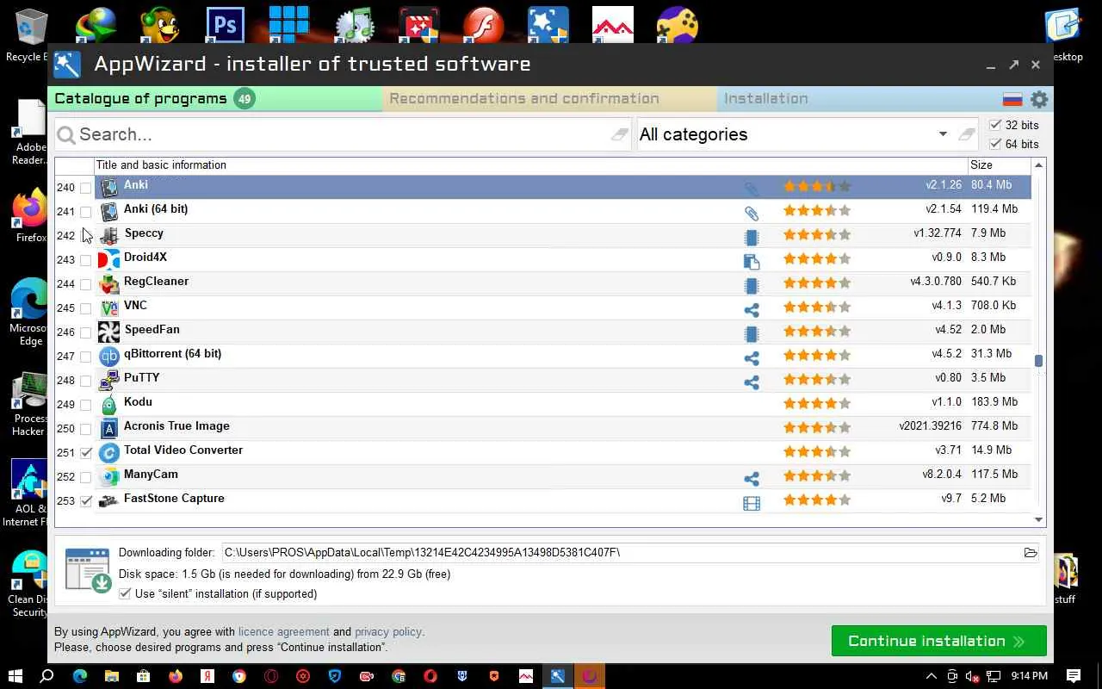Toggle the "silent" installation checkbox

click(x=125, y=593)
